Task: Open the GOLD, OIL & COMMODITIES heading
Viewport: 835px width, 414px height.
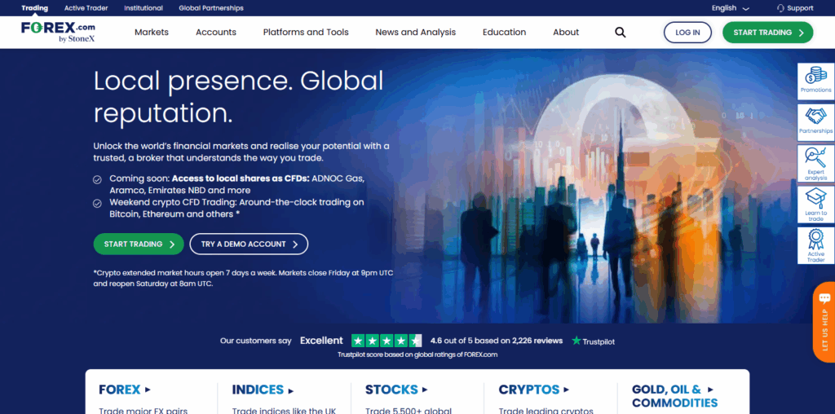Action: click(x=674, y=396)
